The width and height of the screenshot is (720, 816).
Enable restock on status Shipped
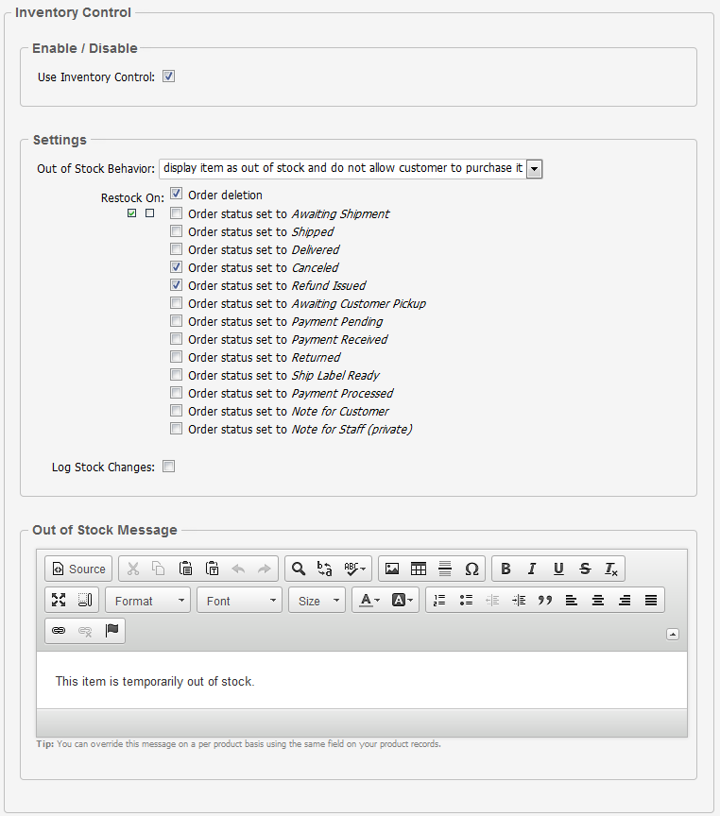tap(177, 231)
